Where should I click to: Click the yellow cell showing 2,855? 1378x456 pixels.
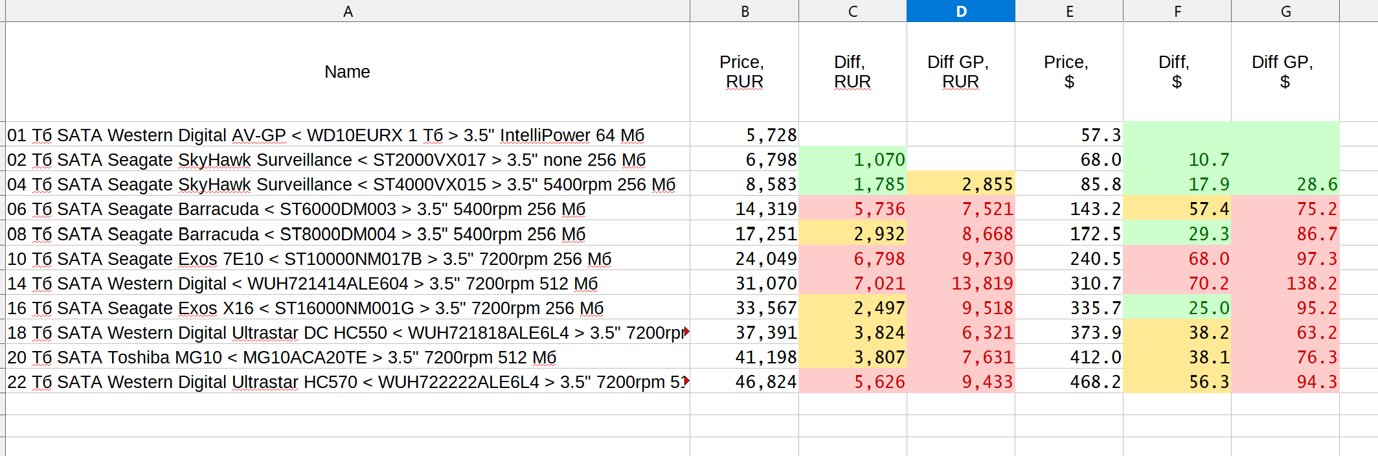point(960,185)
